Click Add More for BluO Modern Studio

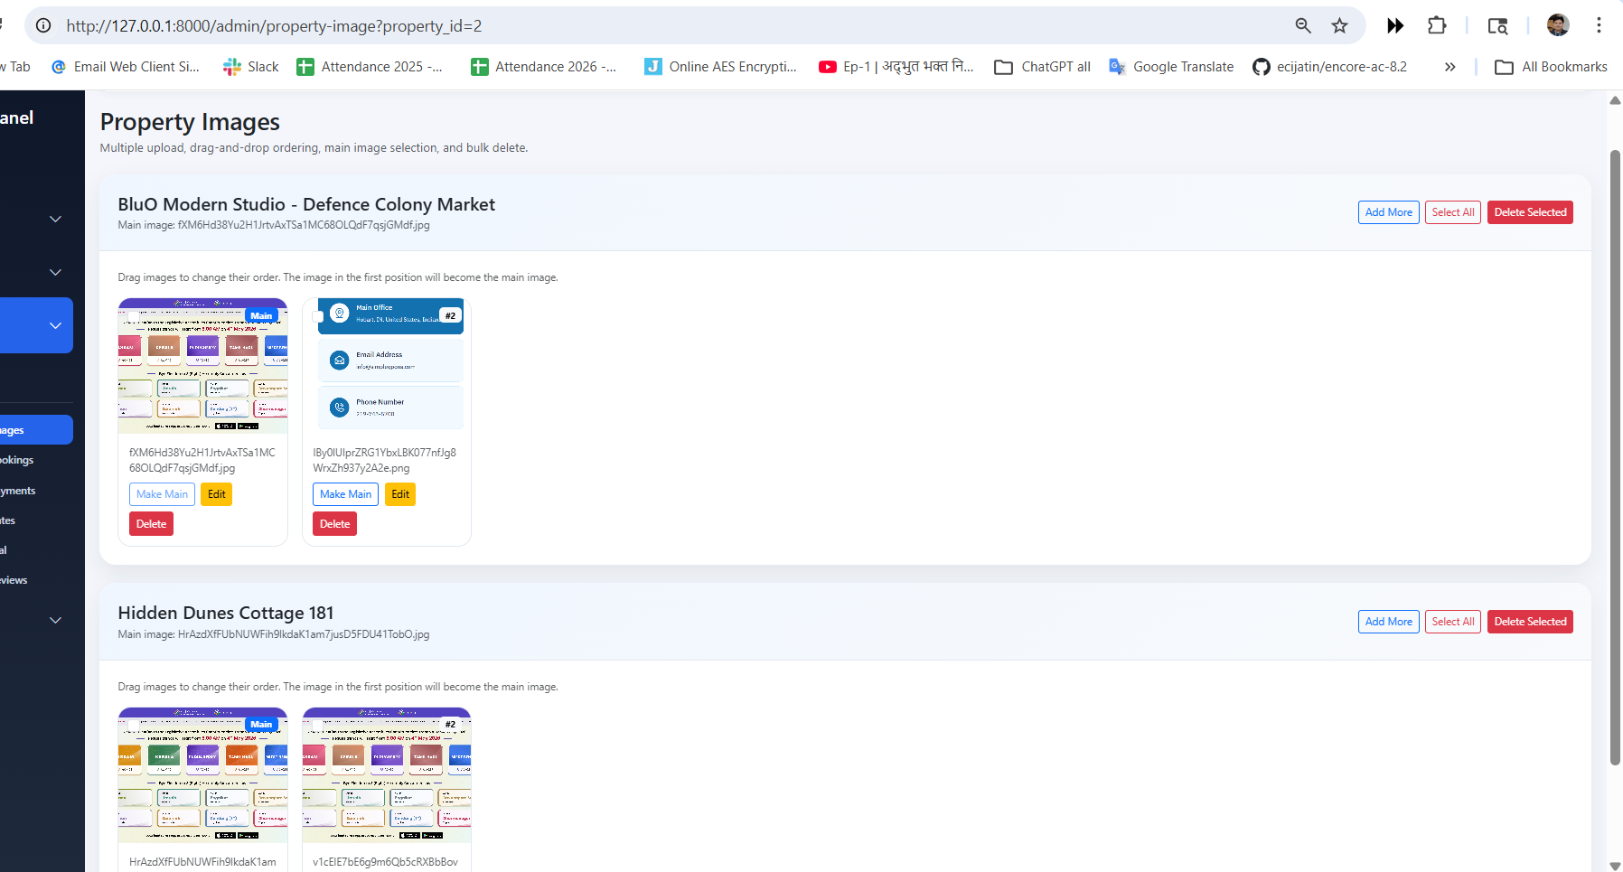1388,212
